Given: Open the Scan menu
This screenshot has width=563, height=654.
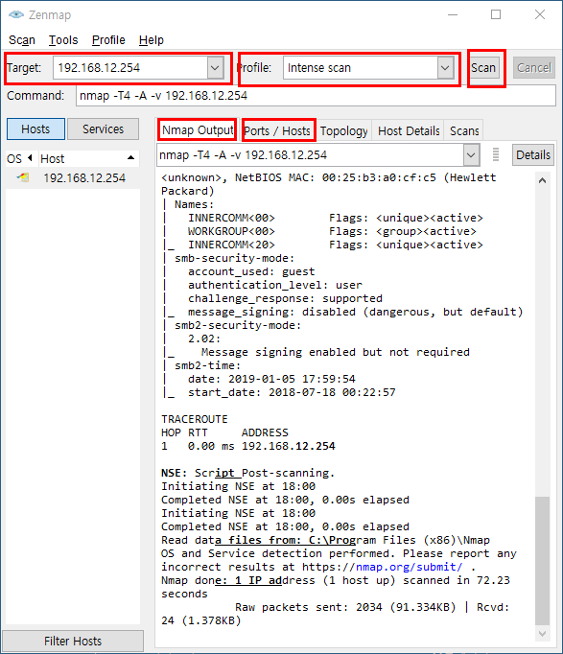Looking at the screenshot, I should [x=22, y=40].
